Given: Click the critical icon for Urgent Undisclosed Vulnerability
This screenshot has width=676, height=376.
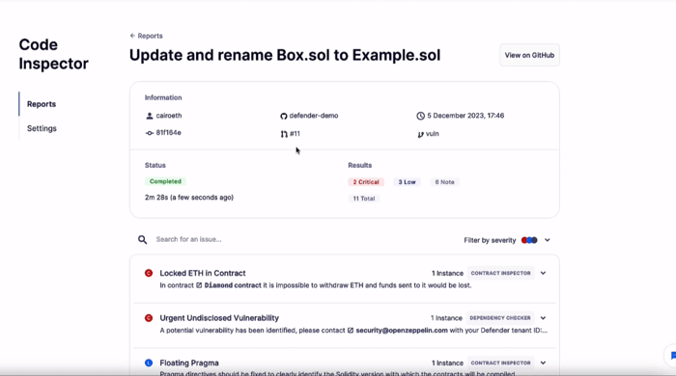Looking at the screenshot, I should [149, 318].
